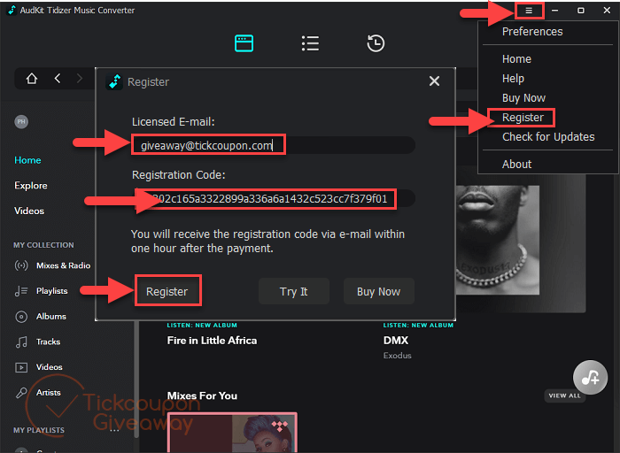Click the VIEW ALL button
The width and height of the screenshot is (620, 453).
point(565,395)
